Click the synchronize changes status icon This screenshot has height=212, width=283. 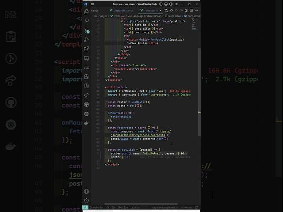pyautogui.click(x=108, y=208)
